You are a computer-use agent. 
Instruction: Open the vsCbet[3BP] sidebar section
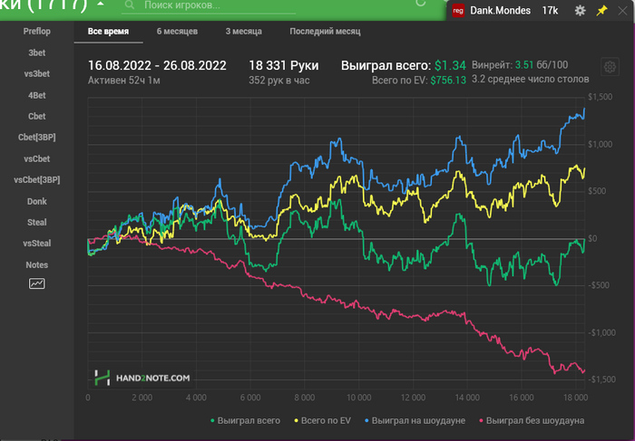point(37,180)
